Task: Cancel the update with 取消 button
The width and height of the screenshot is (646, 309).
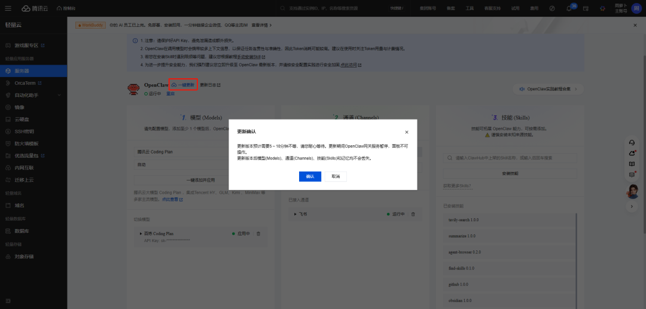Action: (x=336, y=176)
